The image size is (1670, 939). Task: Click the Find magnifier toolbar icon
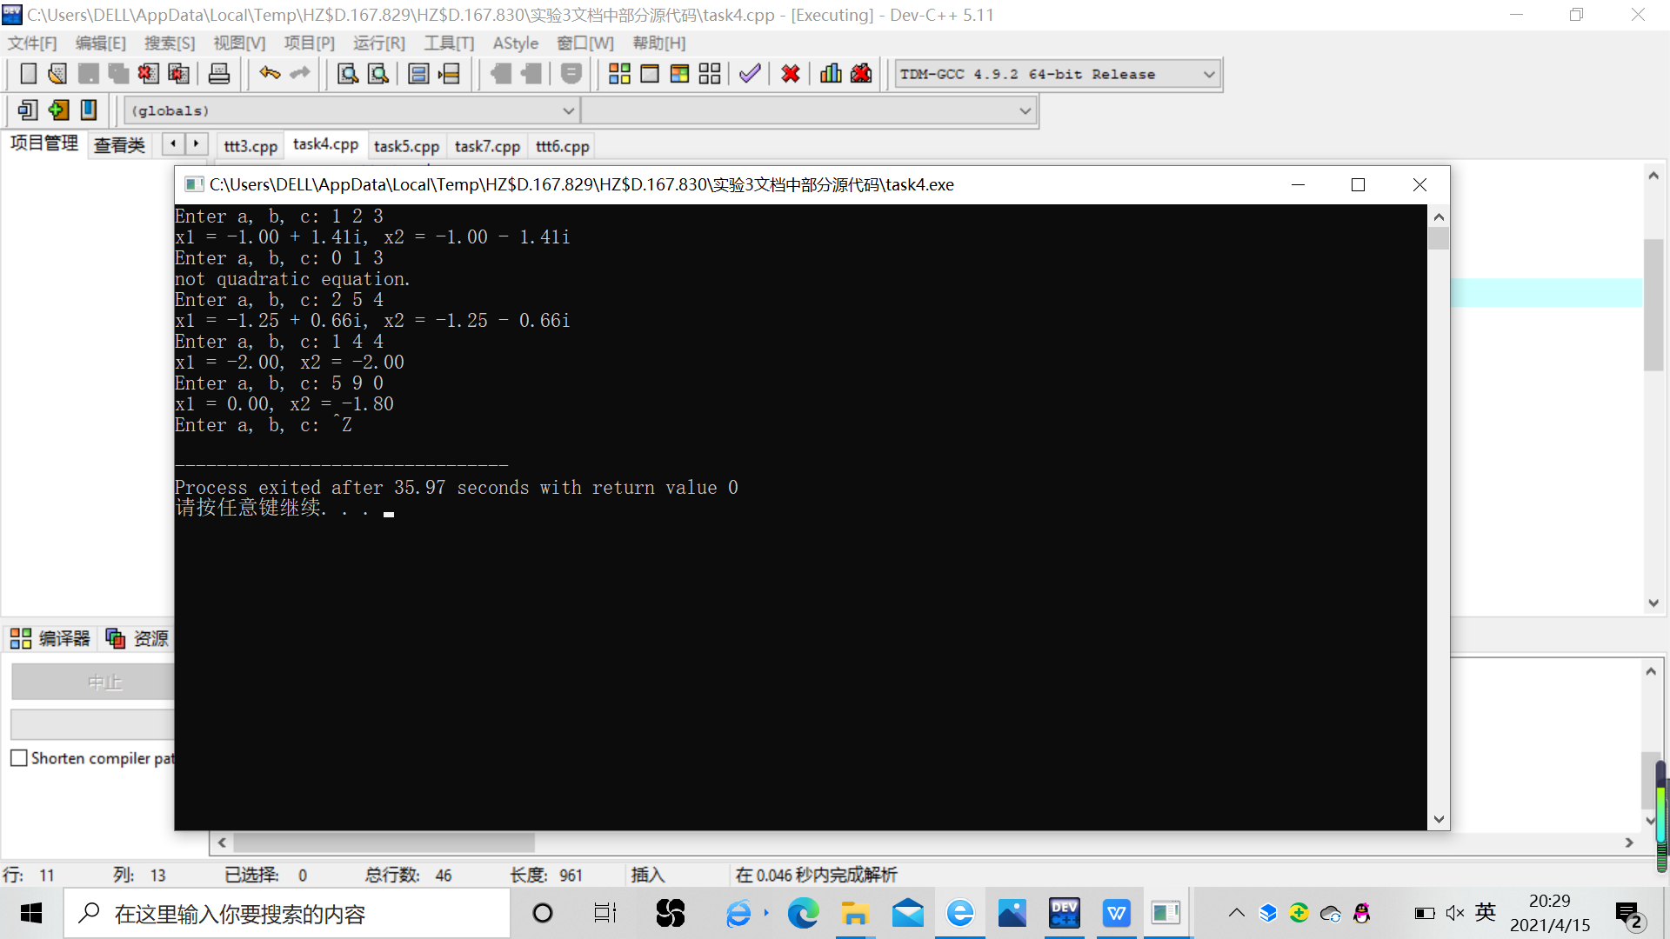347,74
